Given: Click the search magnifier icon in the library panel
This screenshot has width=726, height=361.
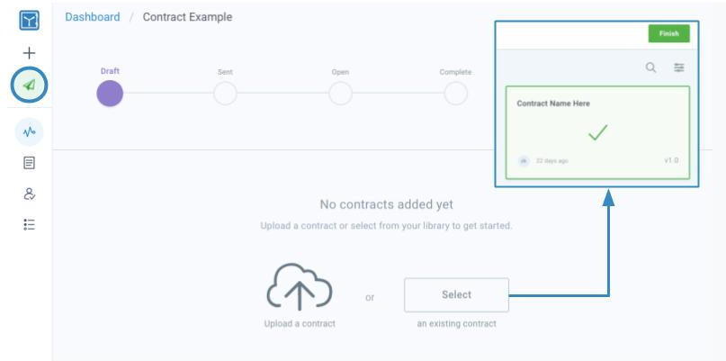Looking at the screenshot, I should [651, 68].
